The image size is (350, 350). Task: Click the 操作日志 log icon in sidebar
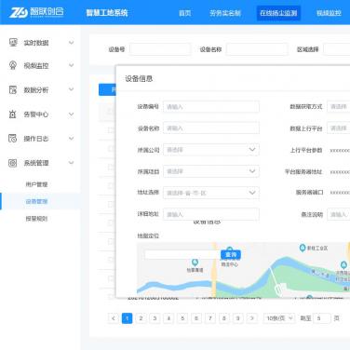click(x=13, y=139)
